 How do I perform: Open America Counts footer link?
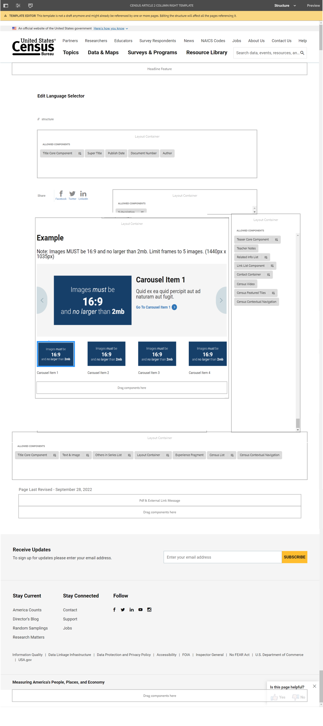point(27,610)
